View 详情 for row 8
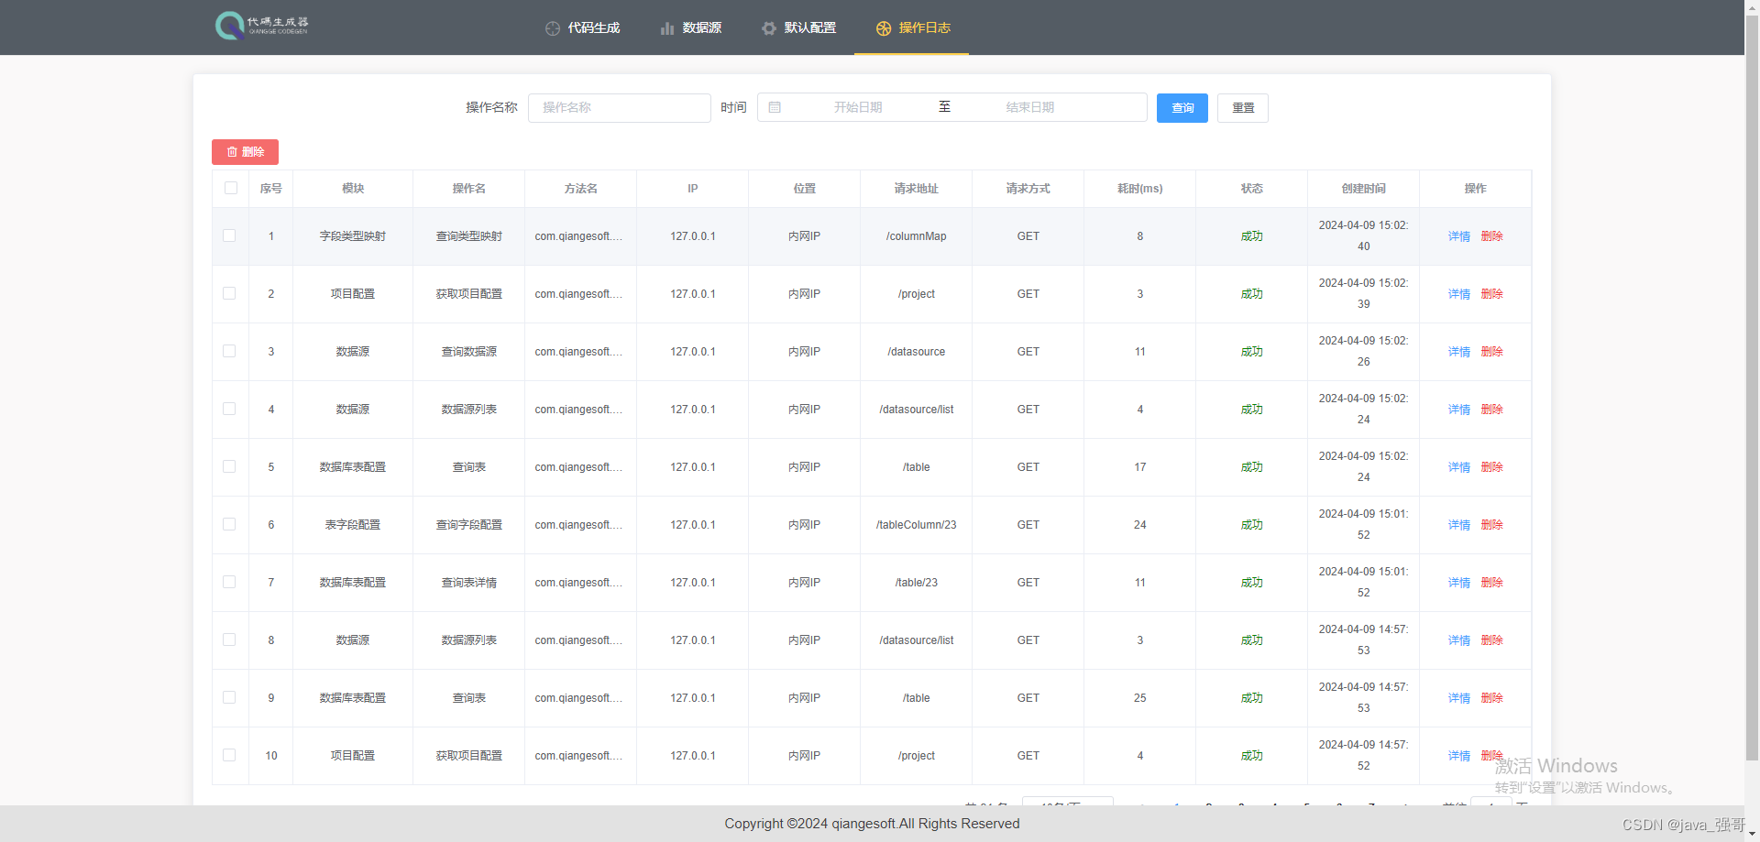This screenshot has width=1760, height=842. (1459, 640)
